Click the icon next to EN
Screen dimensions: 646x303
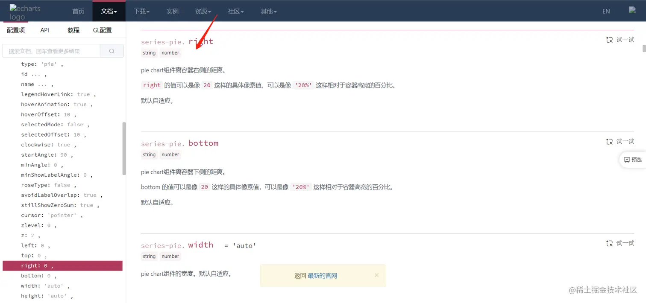tap(632, 10)
